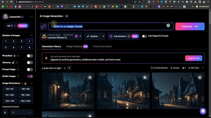Enable the PhotoReal toggle
This screenshot has width=211, height=118.
coord(30,56)
